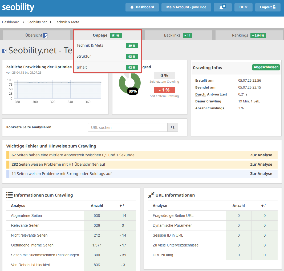Focus the URL suchen input field
The width and height of the screenshot is (284, 271).
128,127
